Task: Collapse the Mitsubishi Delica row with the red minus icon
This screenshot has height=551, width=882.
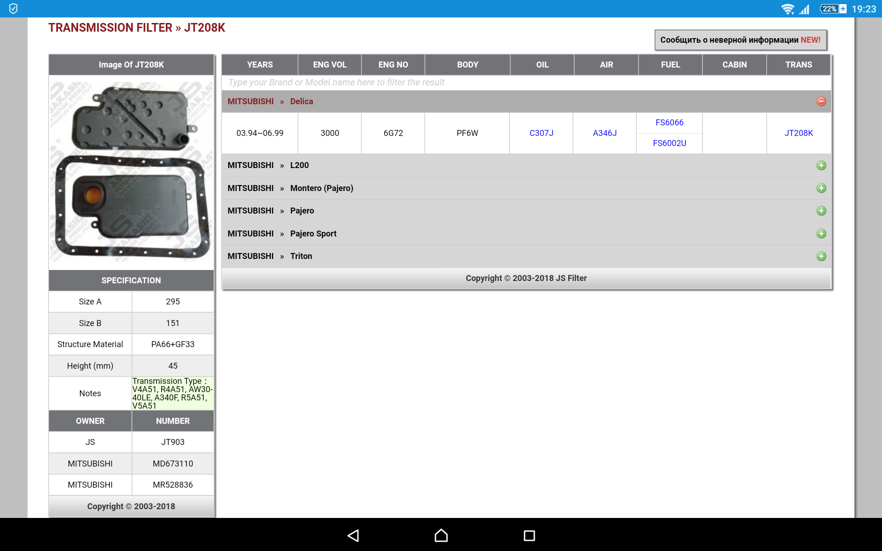Action: (x=821, y=101)
